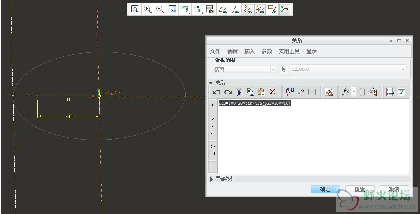The width and height of the screenshot is (420, 214).
Task: Expand the 局部参数 section
Action: tap(212, 179)
